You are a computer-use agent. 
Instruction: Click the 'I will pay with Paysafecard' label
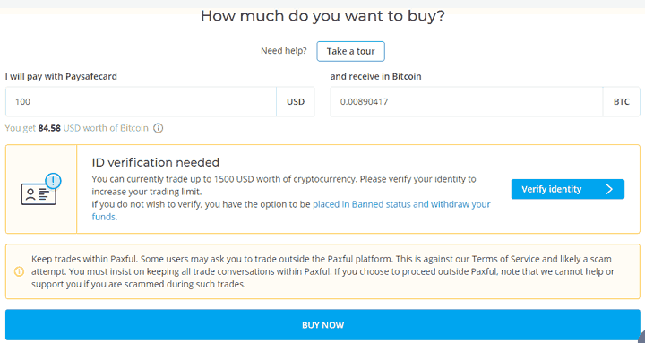[61, 76]
